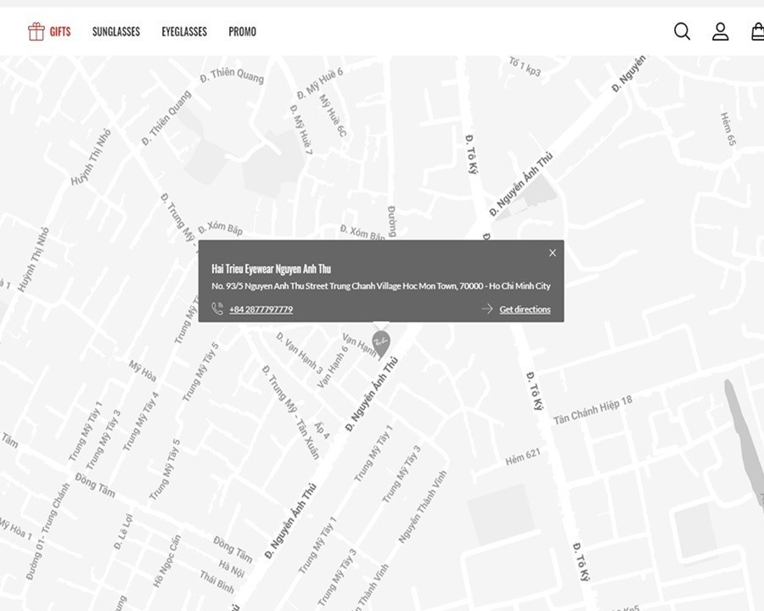Click the phone icon in store popup
This screenshot has width=764, height=611.
(217, 309)
